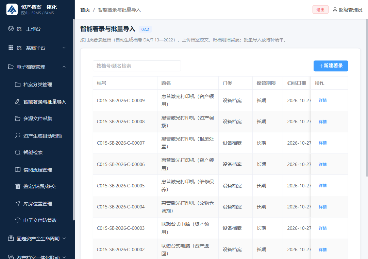Screen dimensions: 368x259
Task: Click the sidebar vertical scrollbar
Action: click(x=74, y=119)
